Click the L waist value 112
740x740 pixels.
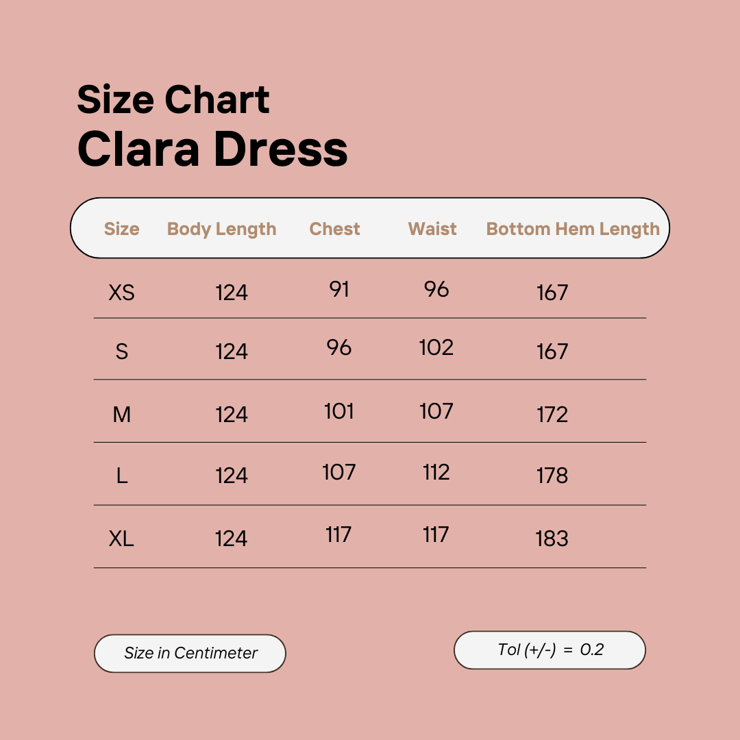(x=436, y=472)
